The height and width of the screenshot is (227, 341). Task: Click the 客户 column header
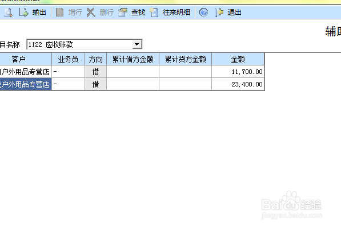[x=26, y=59]
